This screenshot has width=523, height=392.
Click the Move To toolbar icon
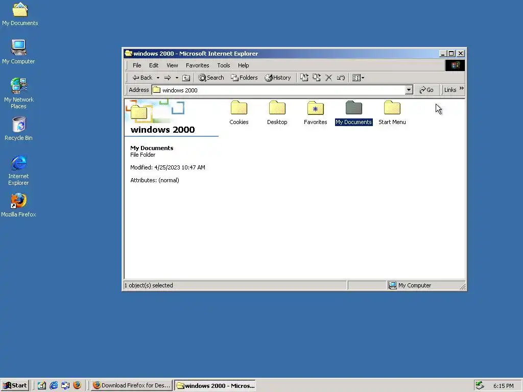coord(304,78)
